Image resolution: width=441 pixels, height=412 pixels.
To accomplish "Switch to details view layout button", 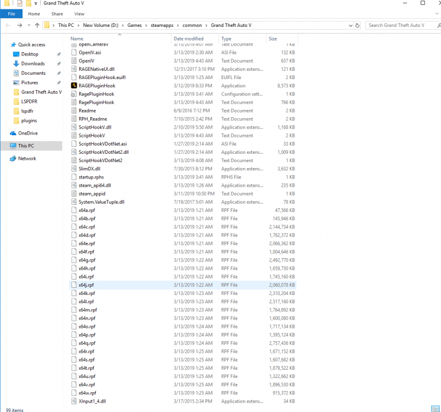I will (435, 409).
